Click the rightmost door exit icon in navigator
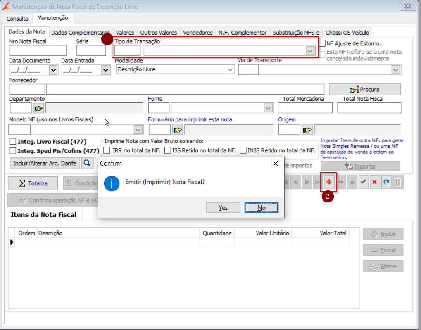 [x=398, y=182]
